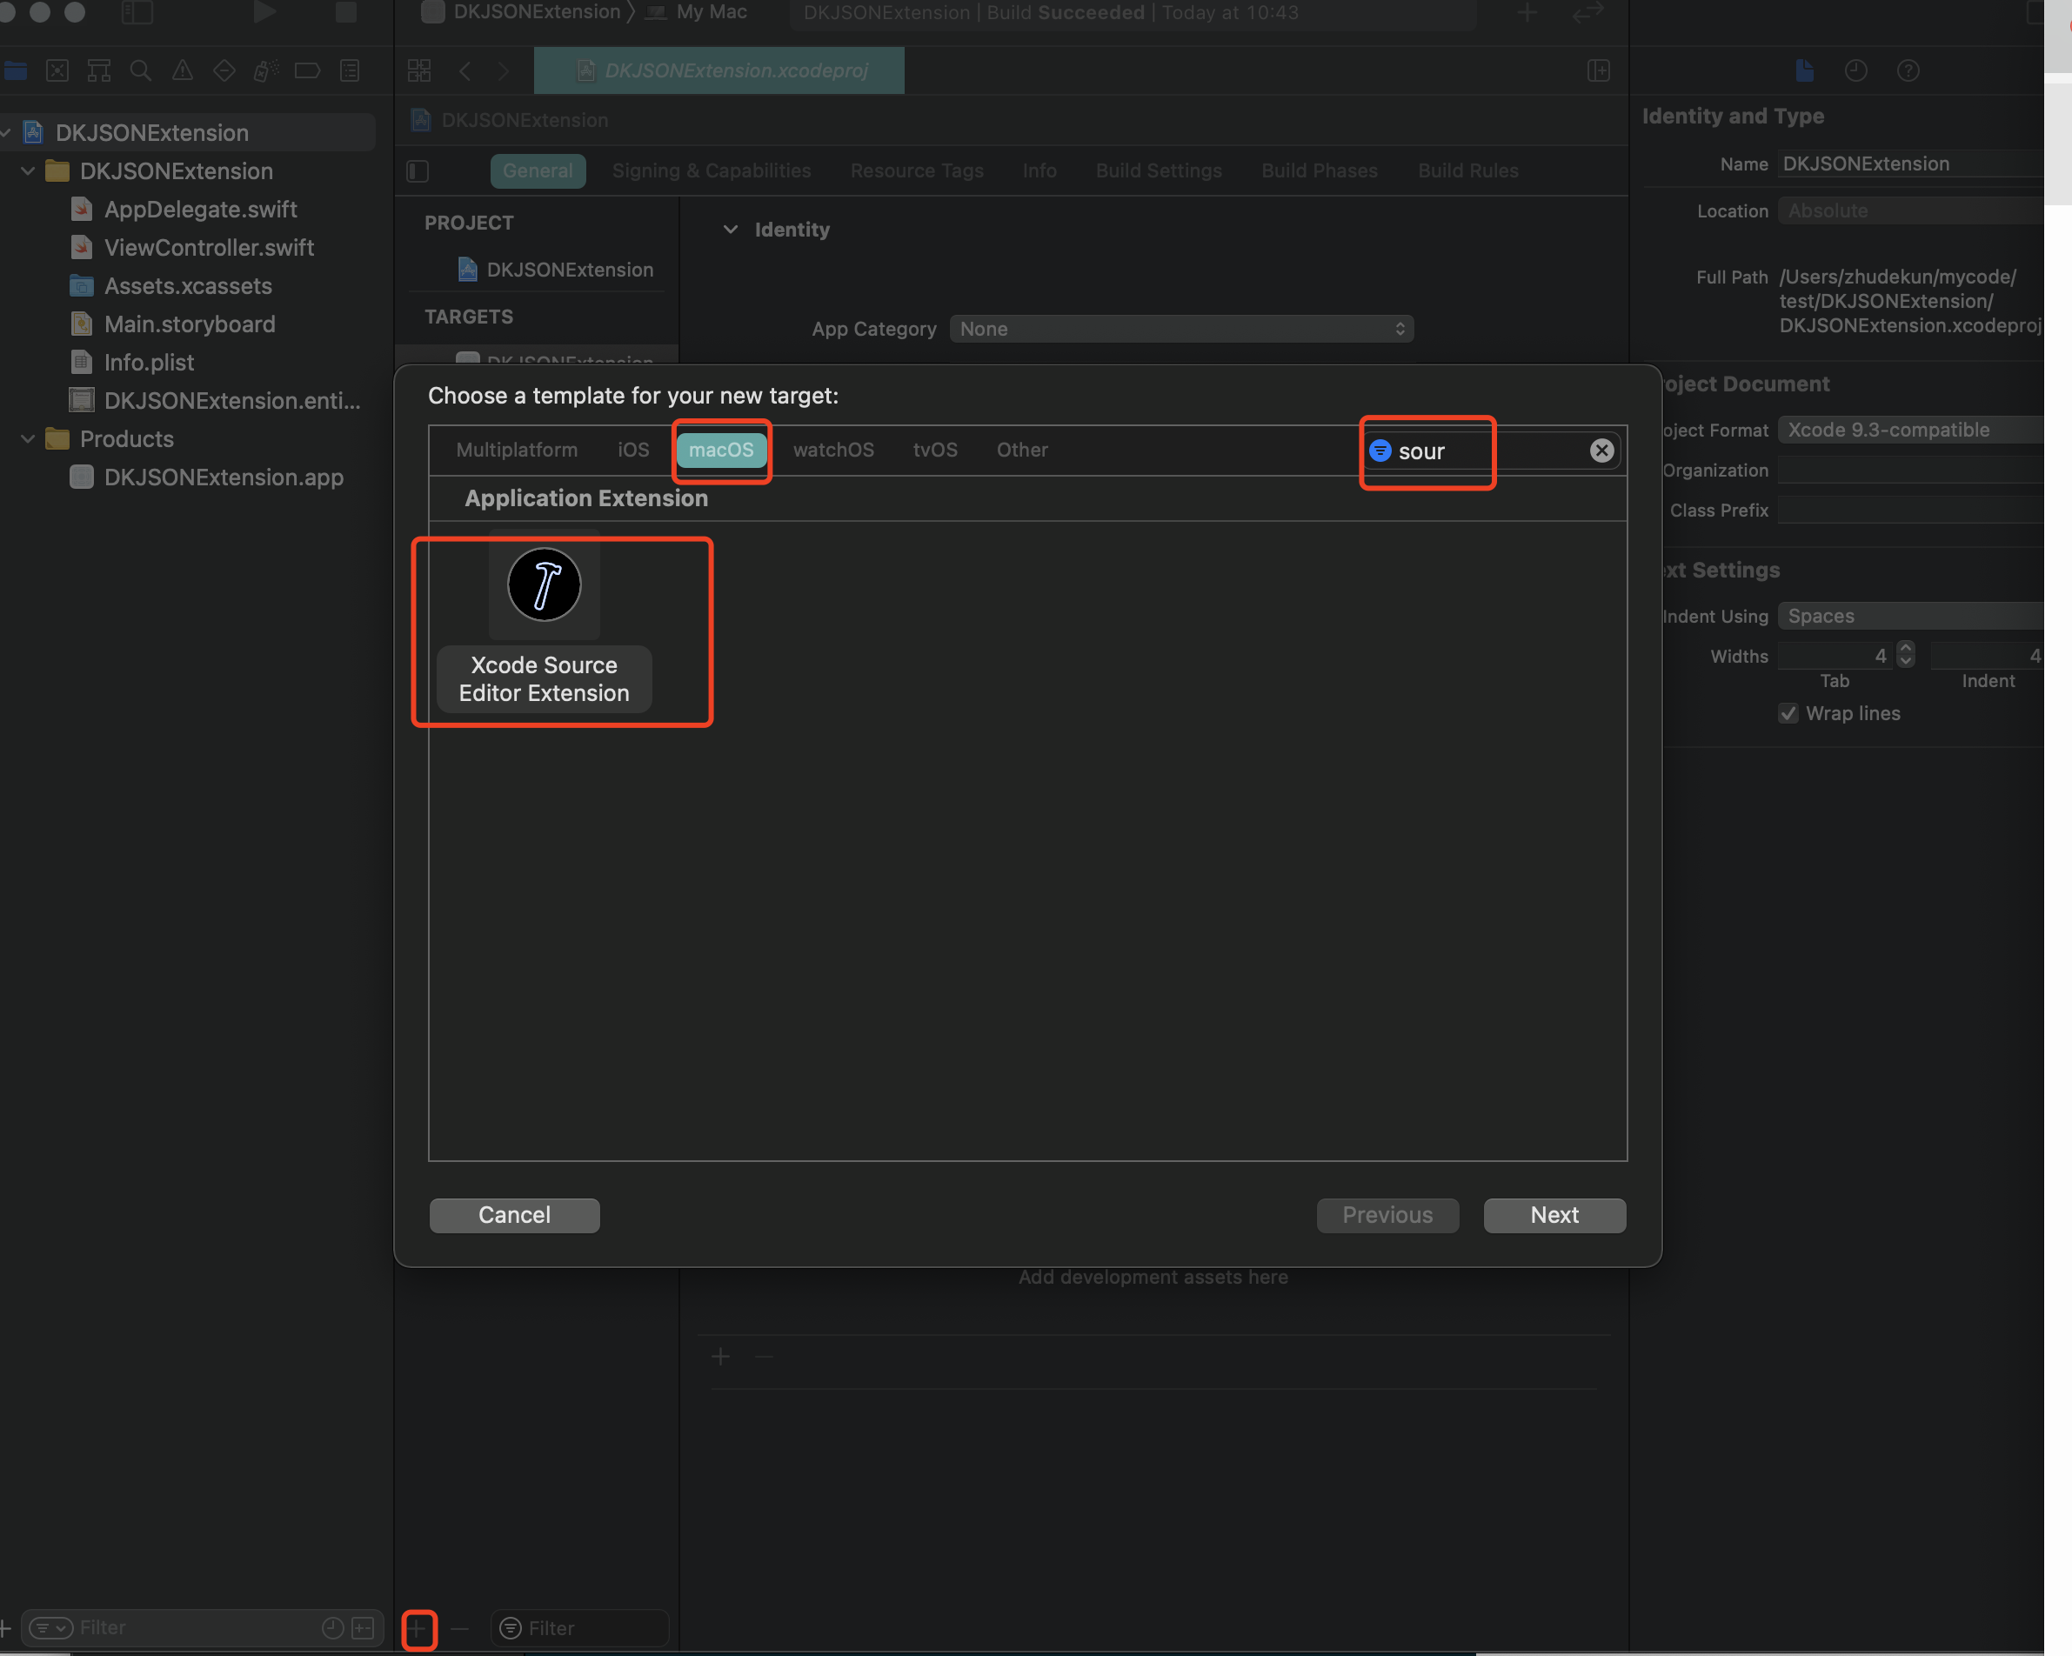Open the Quick Help inspector icon
2072x1656 pixels.
pos(1908,71)
